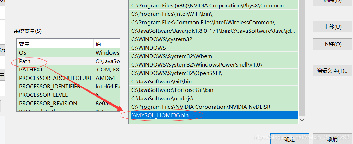Select the C:\JavaSoftware\Git\bin path entry
Viewport: 353px width, 144px height.
(x=214, y=82)
